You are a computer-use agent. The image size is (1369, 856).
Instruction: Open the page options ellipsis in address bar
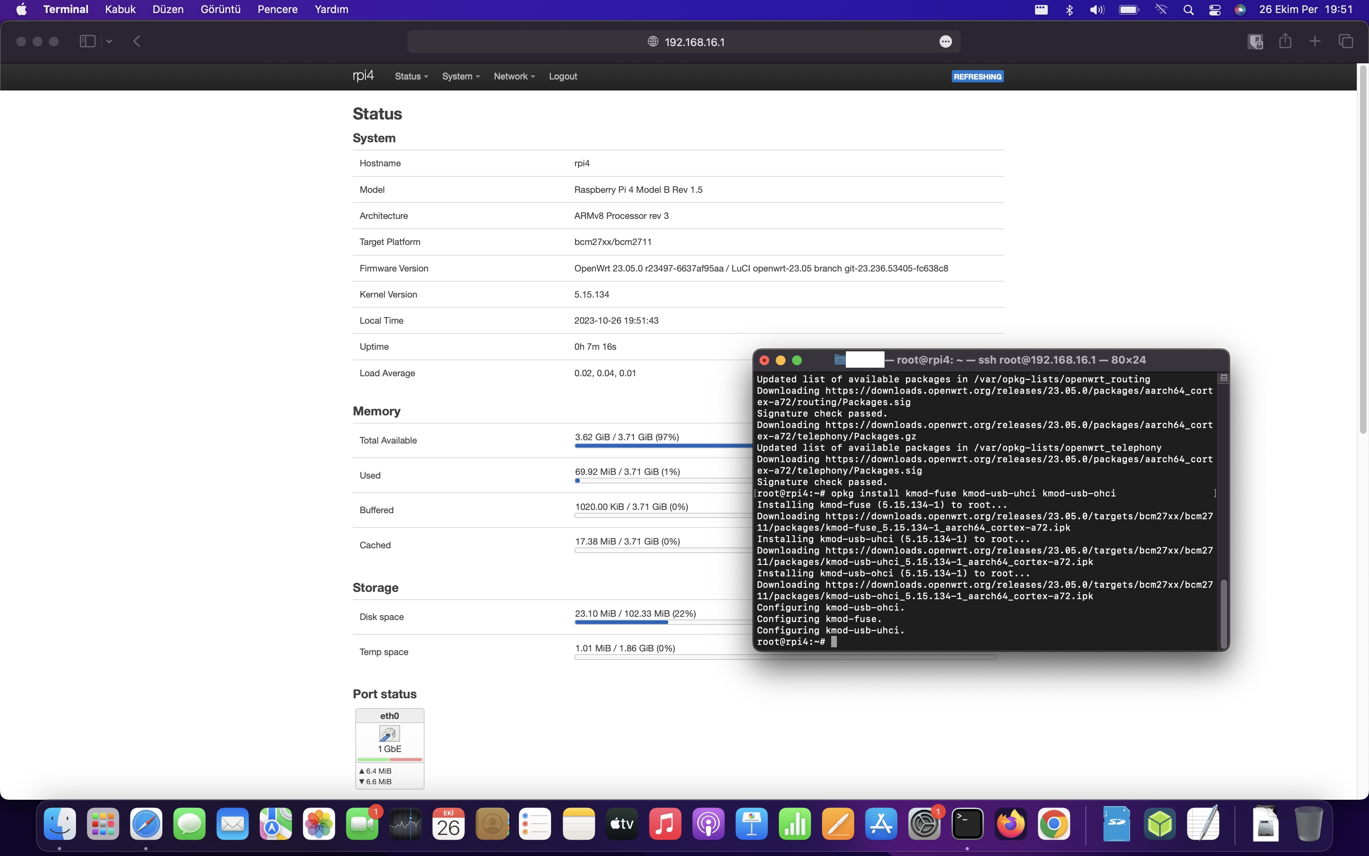coord(945,42)
